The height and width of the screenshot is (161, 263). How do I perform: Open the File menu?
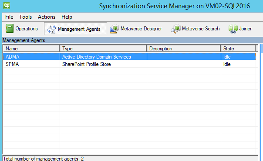pos(9,17)
